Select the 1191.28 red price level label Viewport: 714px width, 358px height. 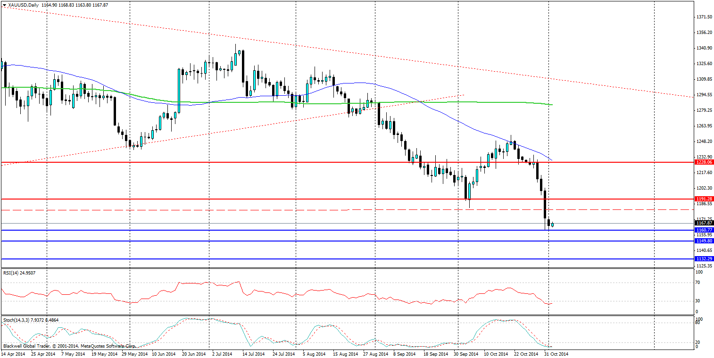tap(704, 199)
